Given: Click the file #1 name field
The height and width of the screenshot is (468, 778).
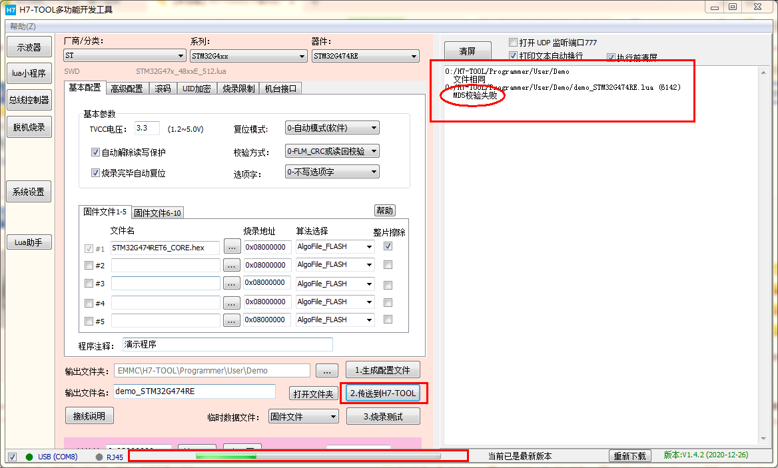Looking at the screenshot, I should (165, 248).
